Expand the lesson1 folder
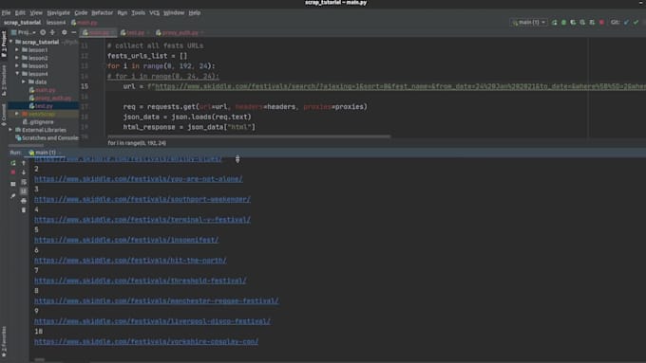646x363 pixels. [x=17, y=49]
